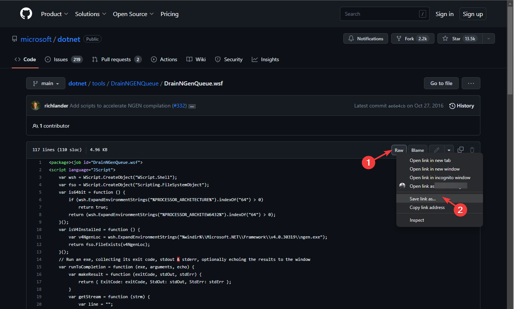Click the Go to file button
514x309 pixels.
tap(441, 83)
